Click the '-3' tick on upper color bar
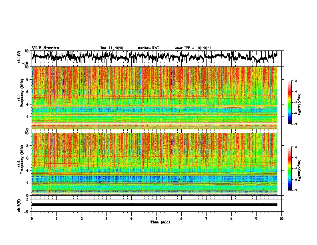 295,80
